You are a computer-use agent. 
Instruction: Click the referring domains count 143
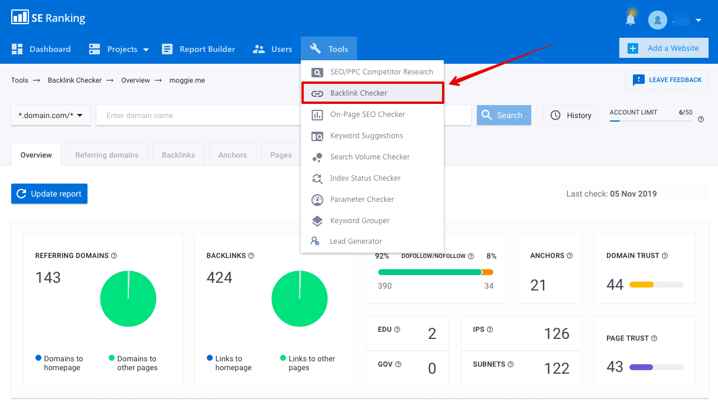pyautogui.click(x=48, y=277)
